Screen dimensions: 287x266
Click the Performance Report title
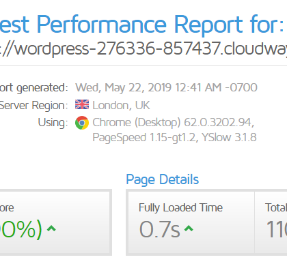[141, 25]
